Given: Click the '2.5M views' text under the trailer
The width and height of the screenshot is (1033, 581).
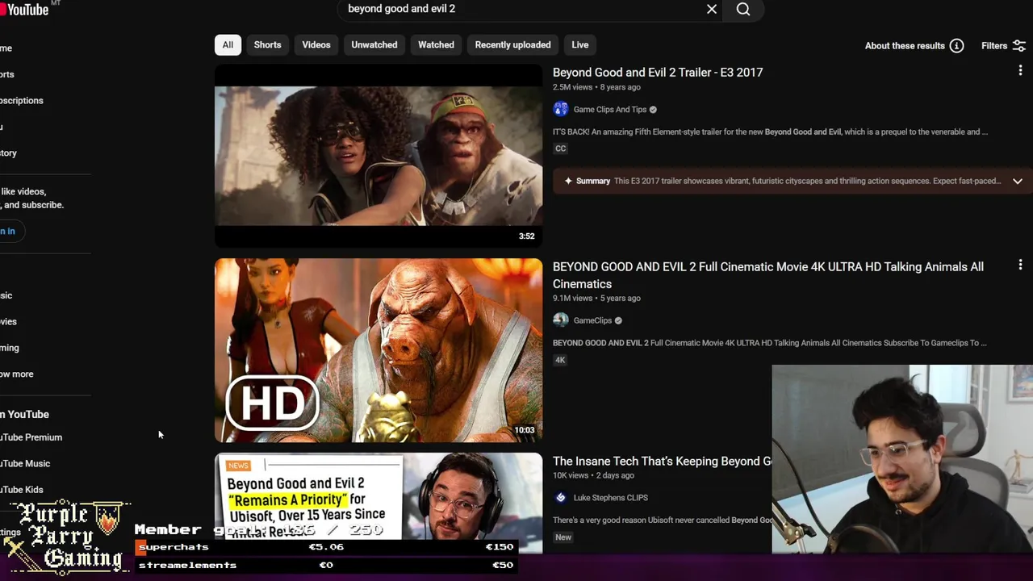Looking at the screenshot, I should coord(572,87).
